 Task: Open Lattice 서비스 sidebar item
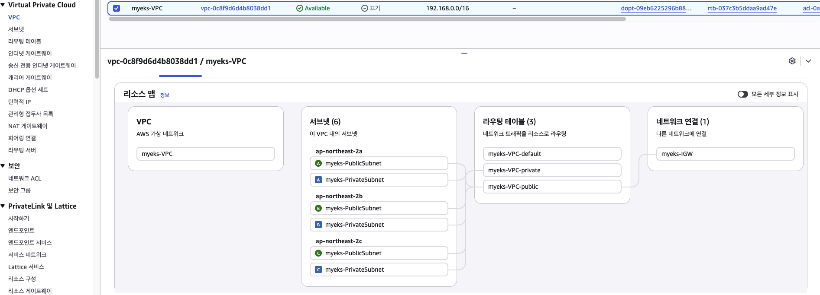click(26, 267)
